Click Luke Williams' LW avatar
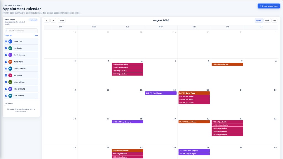 point(10,89)
